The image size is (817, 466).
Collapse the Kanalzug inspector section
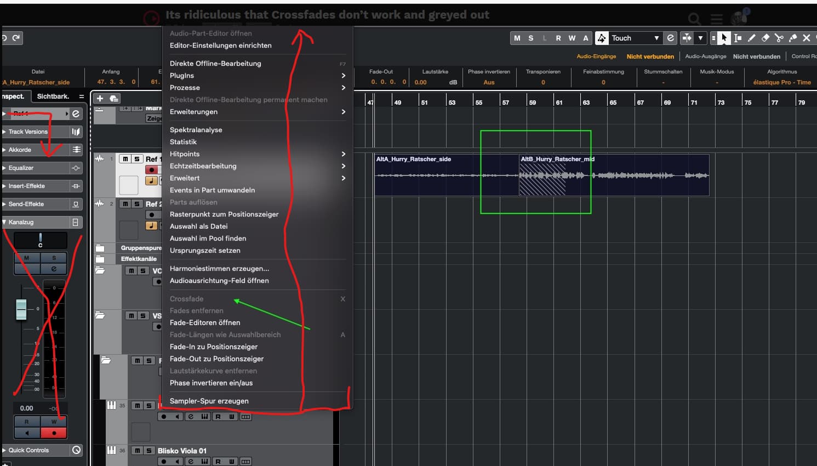tap(4, 222)
